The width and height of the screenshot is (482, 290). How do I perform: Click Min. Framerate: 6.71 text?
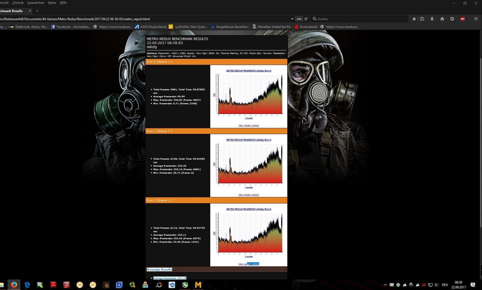pos(175,103)
